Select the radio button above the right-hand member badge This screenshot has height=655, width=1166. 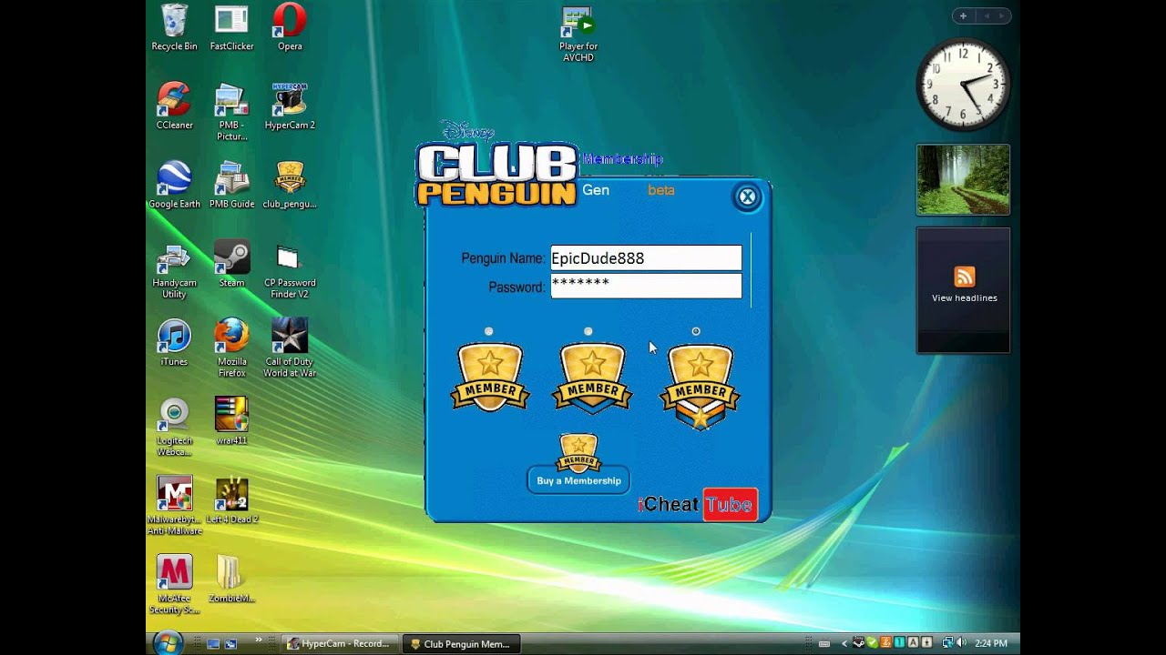696,331
